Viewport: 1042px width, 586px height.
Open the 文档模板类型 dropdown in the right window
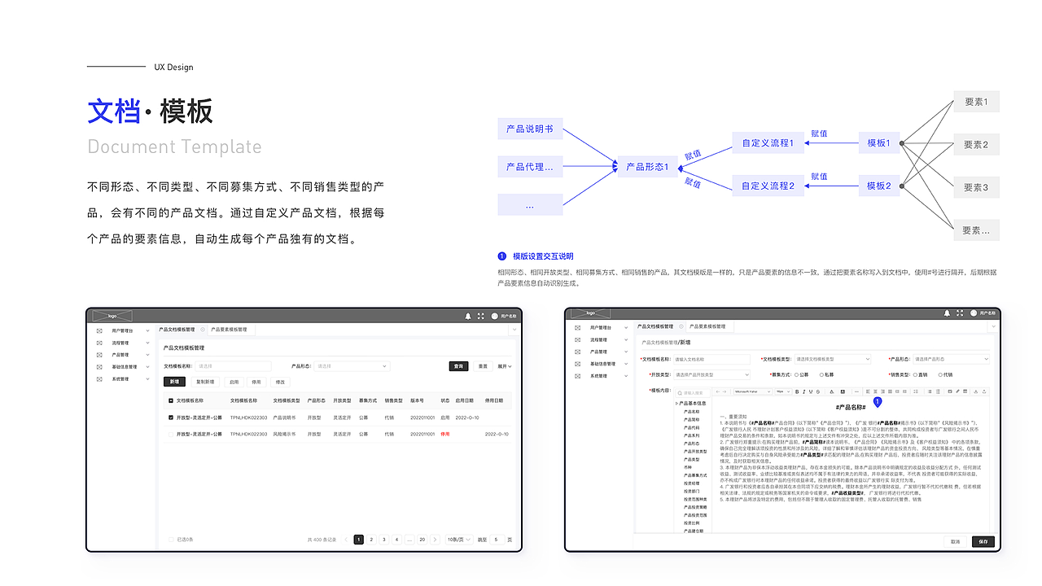833,359
